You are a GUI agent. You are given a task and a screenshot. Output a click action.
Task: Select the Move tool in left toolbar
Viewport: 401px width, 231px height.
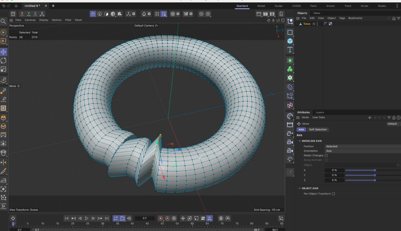[x=4, y=52]
